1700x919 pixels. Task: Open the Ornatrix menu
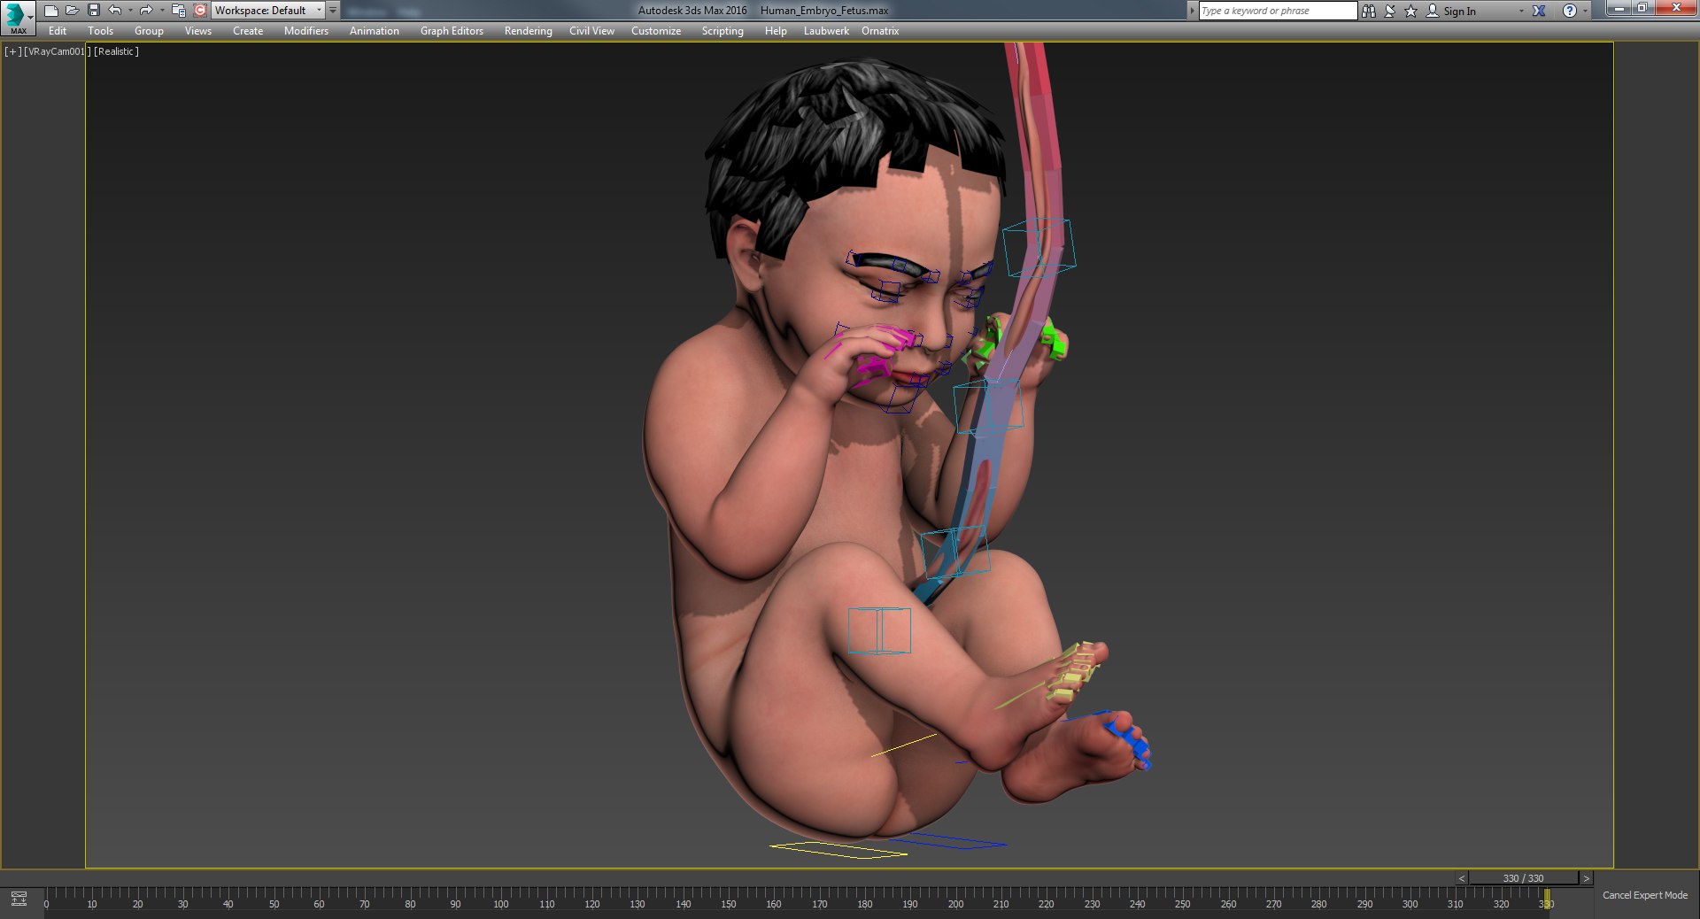pos(880,31)
